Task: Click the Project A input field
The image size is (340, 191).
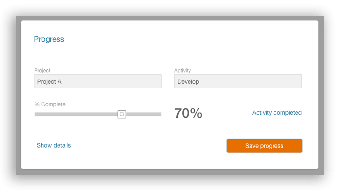Action: 98,81
